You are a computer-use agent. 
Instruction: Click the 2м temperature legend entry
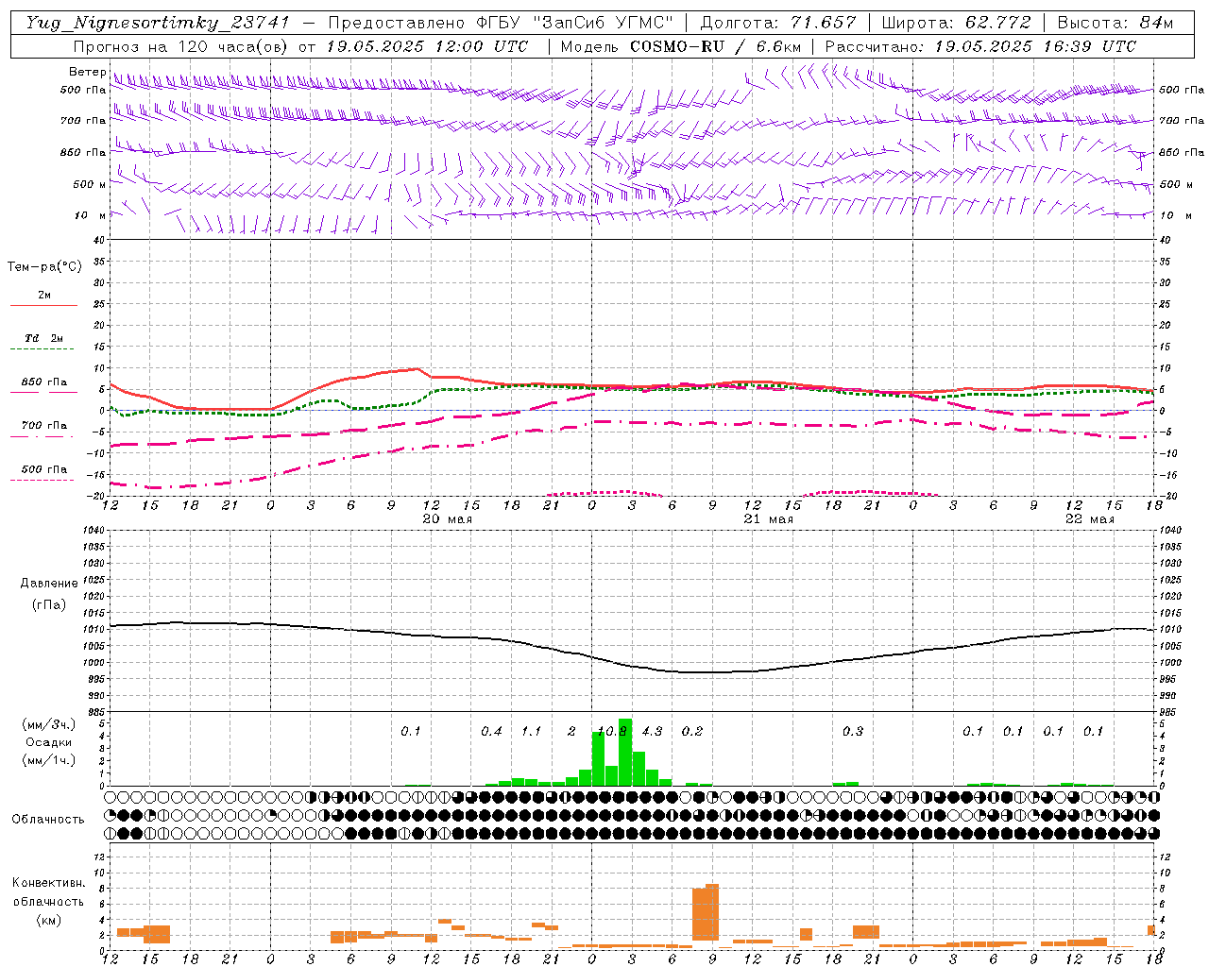pos(44,296)
